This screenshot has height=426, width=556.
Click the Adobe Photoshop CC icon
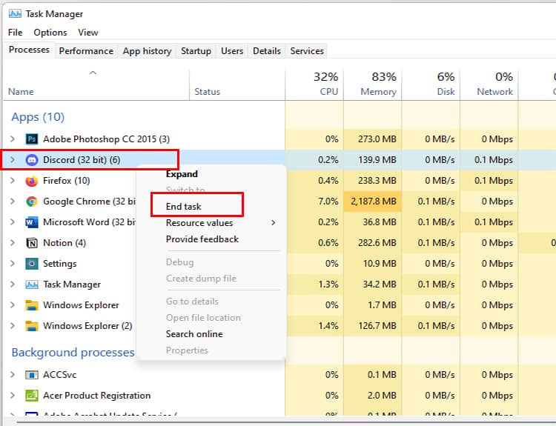[32, 139]
